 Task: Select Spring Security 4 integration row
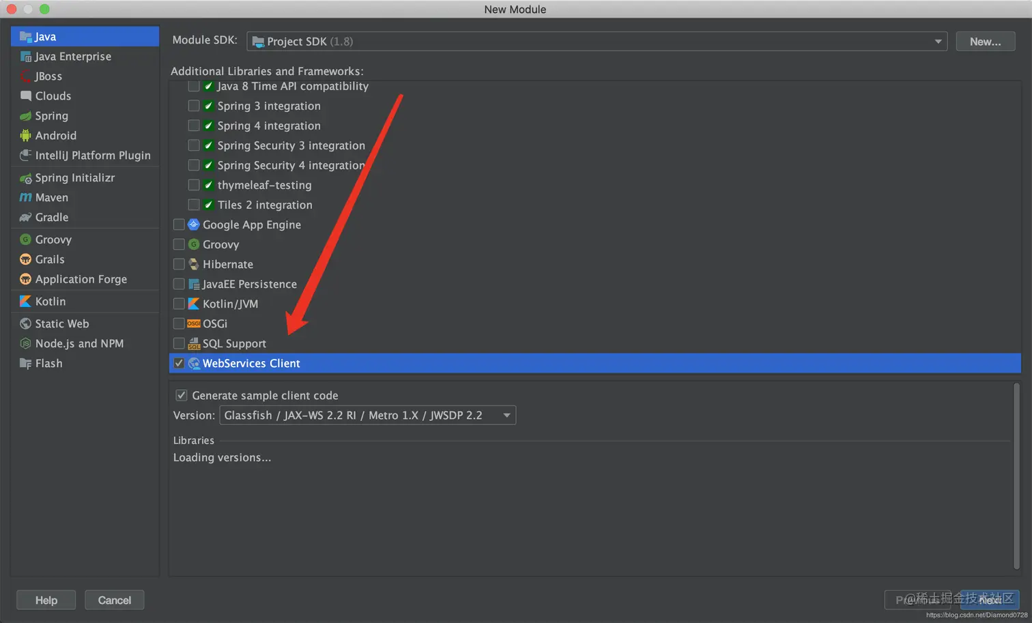(x=594, y=165)
